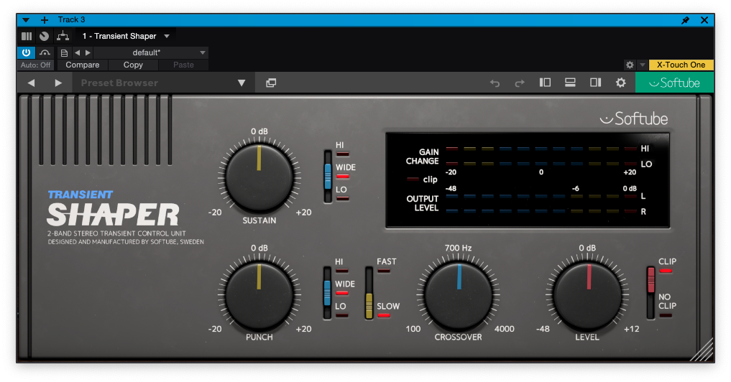This screenshot has height=382, width=731.
Task: Click the plugin window resize corner grip
Action: (x=702, y=350)
